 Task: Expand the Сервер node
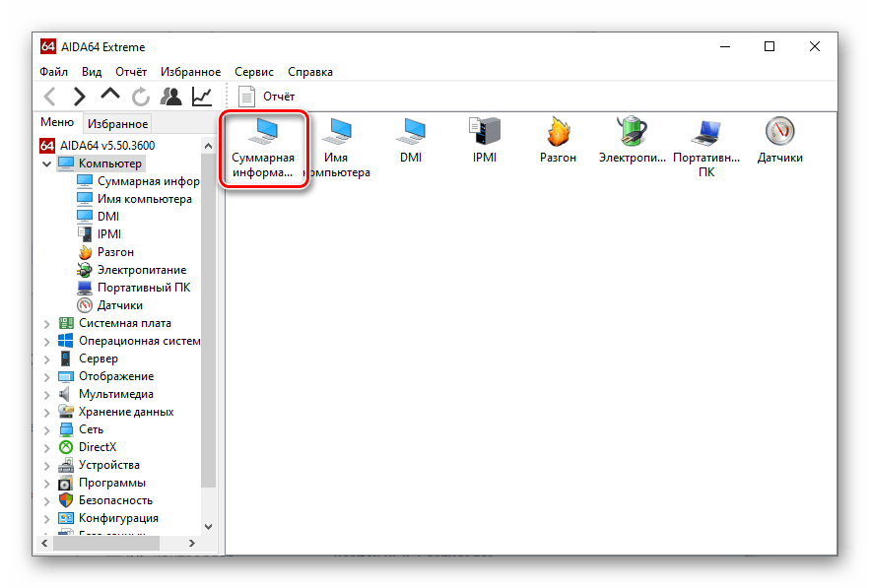[x=46, y=359]
